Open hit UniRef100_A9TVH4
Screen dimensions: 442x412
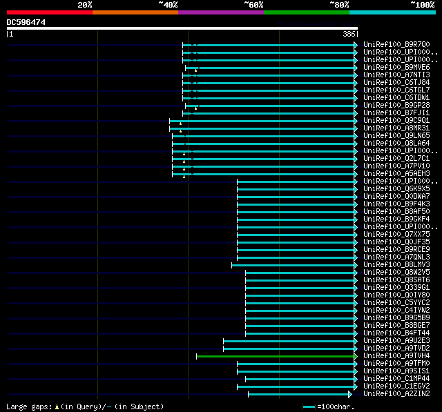point(396,356)
